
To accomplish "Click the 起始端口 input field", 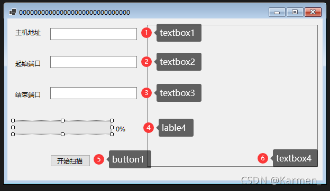I will [x=94, y=62].
